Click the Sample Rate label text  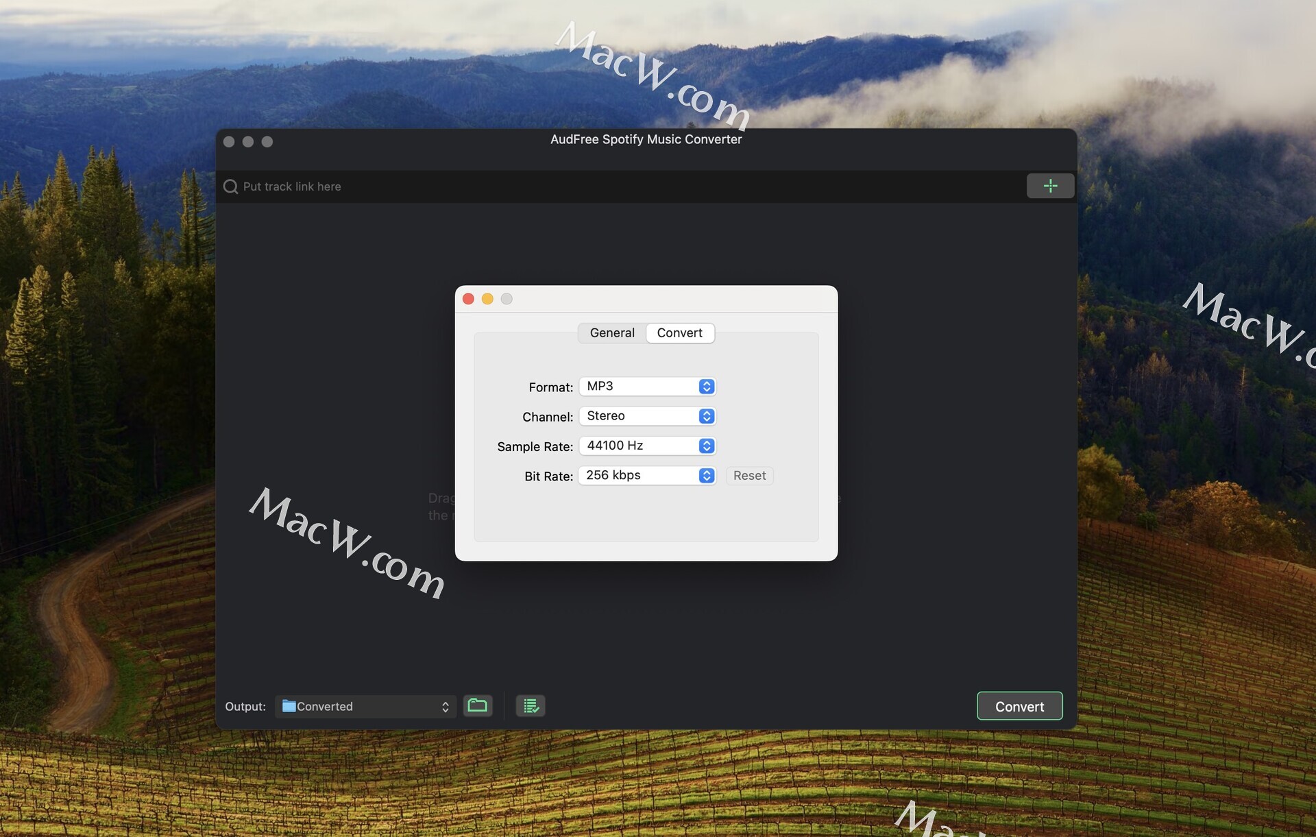click(535, 446)
